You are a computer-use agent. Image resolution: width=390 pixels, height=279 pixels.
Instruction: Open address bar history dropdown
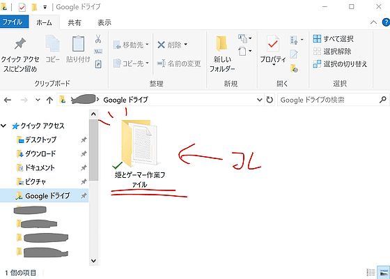(x=259, y=100)
